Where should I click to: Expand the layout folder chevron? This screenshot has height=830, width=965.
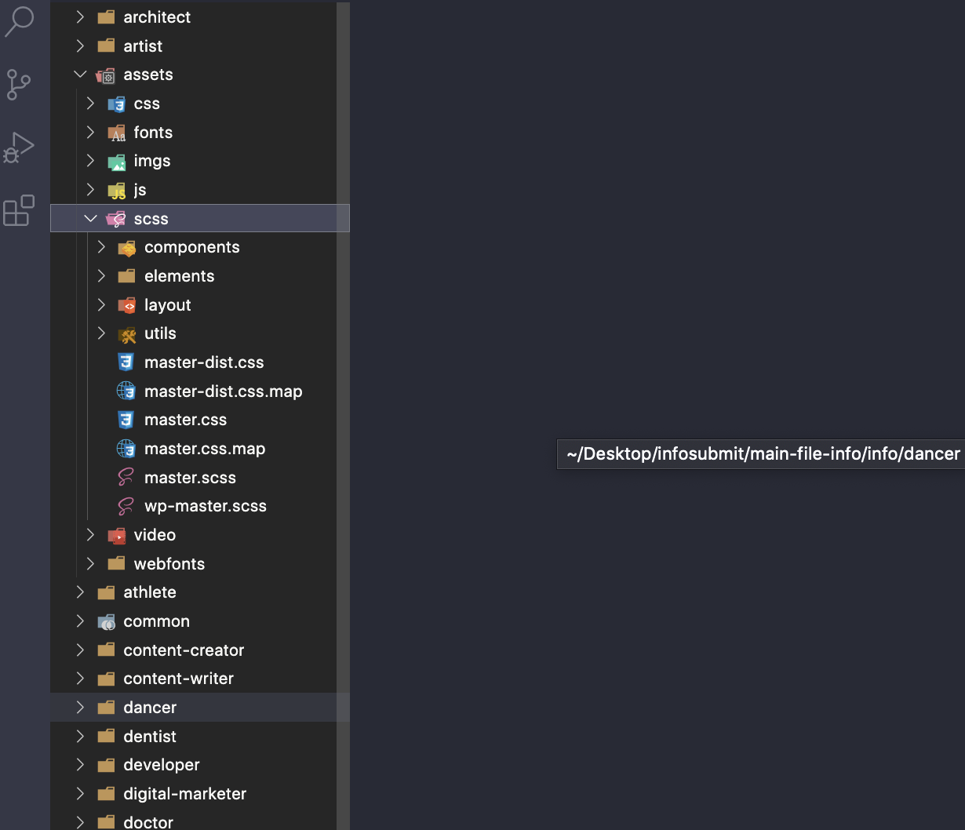(x=101, y=305)
